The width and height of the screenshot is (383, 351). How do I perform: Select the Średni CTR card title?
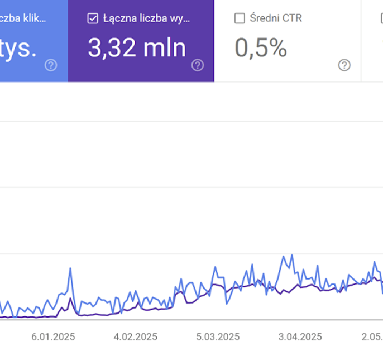276,18
